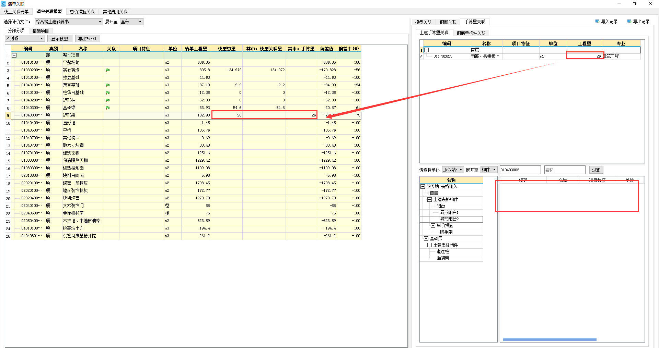This screenshot has height=348, width=659.
Task: Switch to 清单关联模型 tab
Action: pos(49,11)
